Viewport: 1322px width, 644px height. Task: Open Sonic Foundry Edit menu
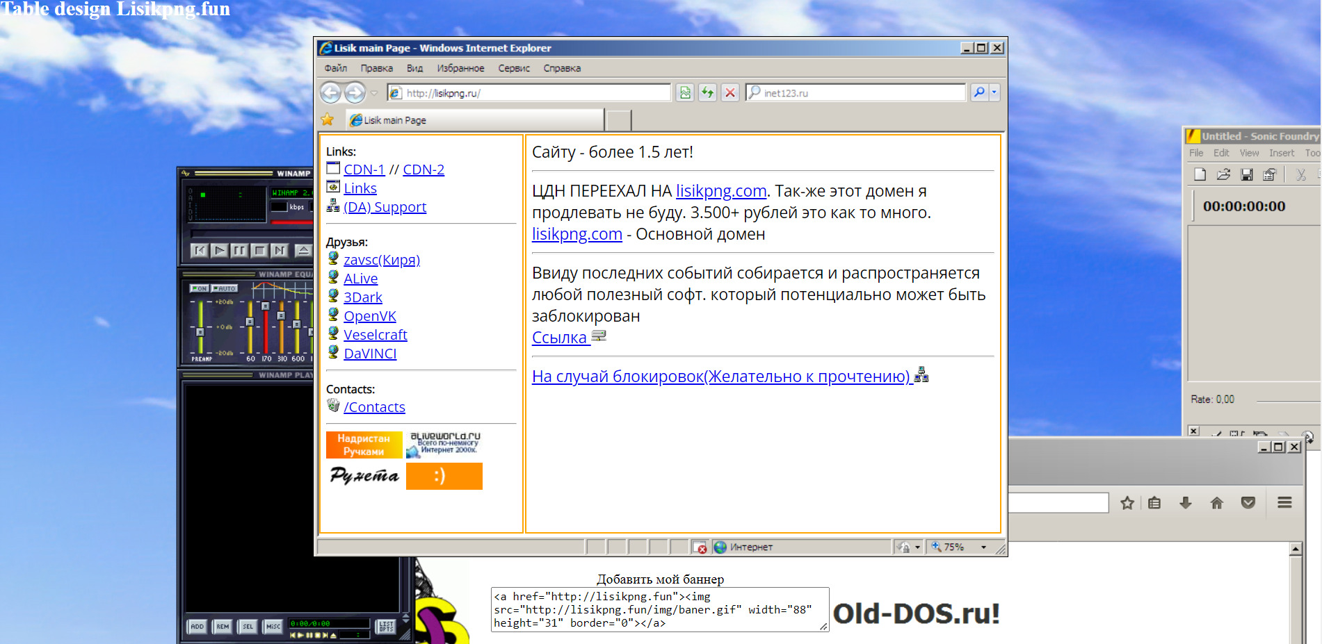pyautogui.click(x=1221, y=153)
